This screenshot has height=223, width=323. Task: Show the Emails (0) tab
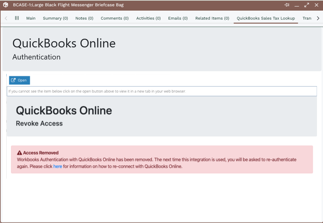coord(178,18)
